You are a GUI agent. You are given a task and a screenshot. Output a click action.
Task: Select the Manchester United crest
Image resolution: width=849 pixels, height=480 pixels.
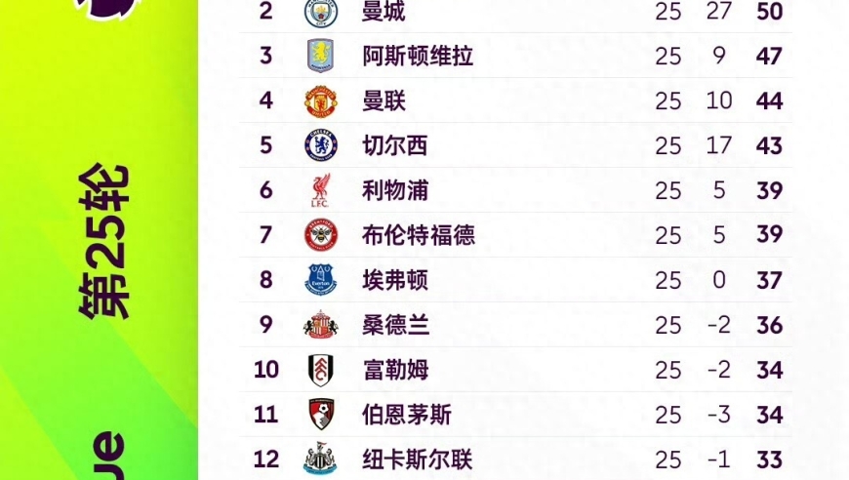pyautogui.click(x=320, y=100)
